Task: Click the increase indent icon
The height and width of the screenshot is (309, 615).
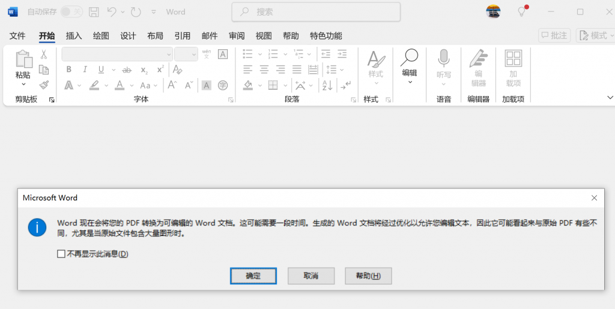Action: (342, 53)
